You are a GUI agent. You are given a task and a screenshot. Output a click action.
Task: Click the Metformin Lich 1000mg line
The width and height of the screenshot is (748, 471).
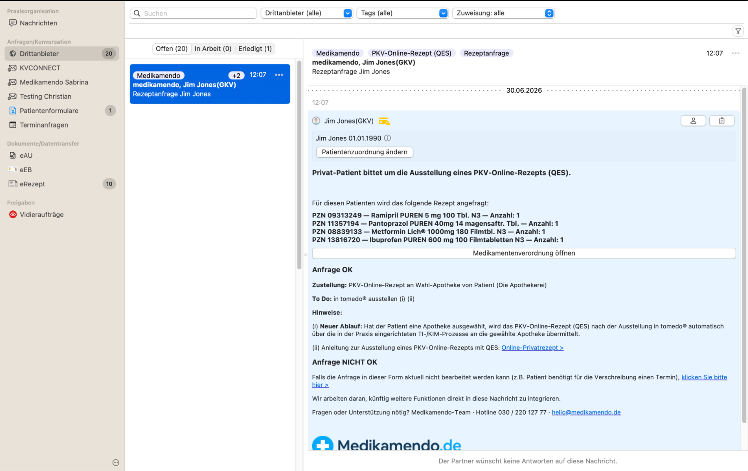[428, 232]
